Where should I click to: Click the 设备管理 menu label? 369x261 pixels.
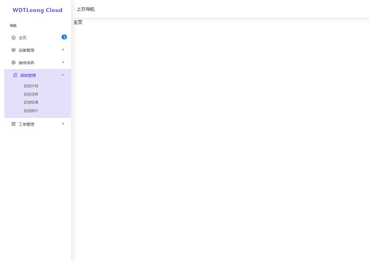click(x=27, y=51)
